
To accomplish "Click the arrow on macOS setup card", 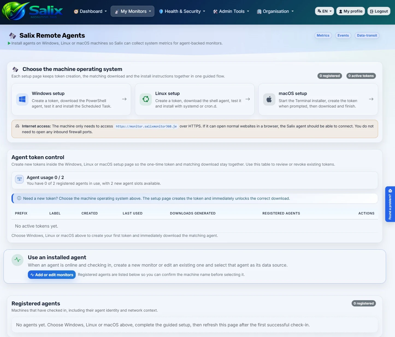I will click(x=371, y=99).
